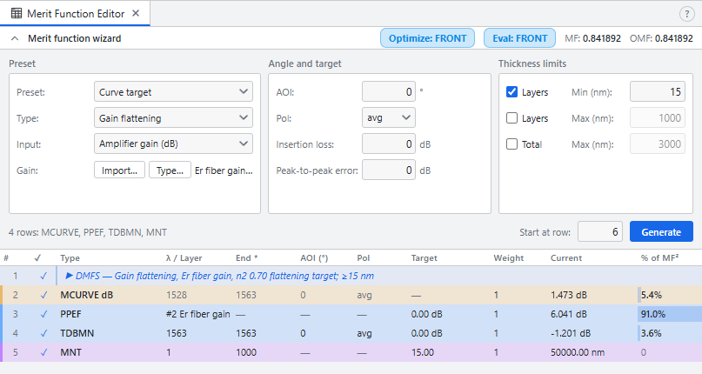The height and width of the screenshot is (374, 702).
Task: Click the 'λ / Layer' column header
Action: 184,258
